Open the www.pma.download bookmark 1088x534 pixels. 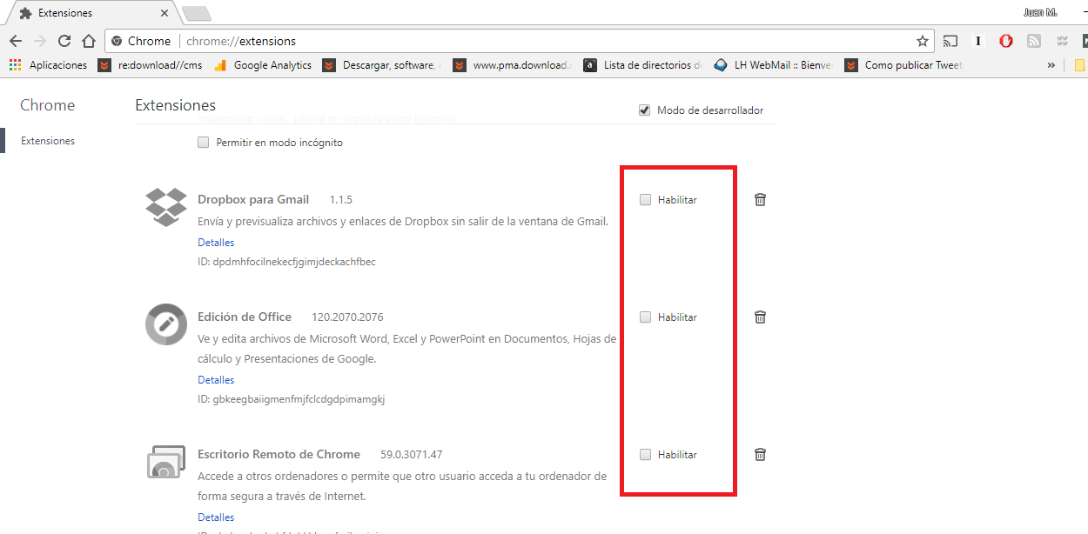(x=513, y=65)
